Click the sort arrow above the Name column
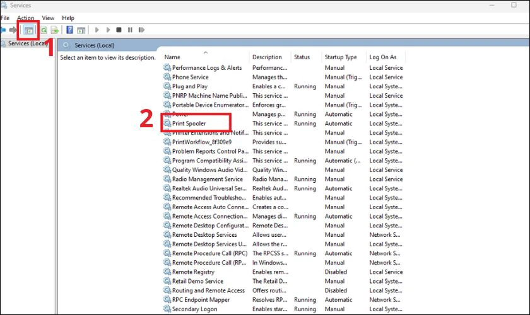The height and width of the screenshot is (315, 530). point(206,52)
